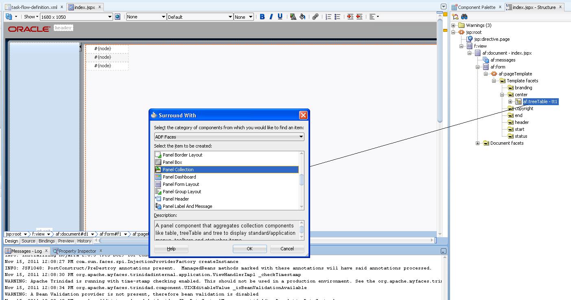Click the insert hyperlink icon on the toolbar
This screenshot has height=300, width=571.
pos(315,17)
